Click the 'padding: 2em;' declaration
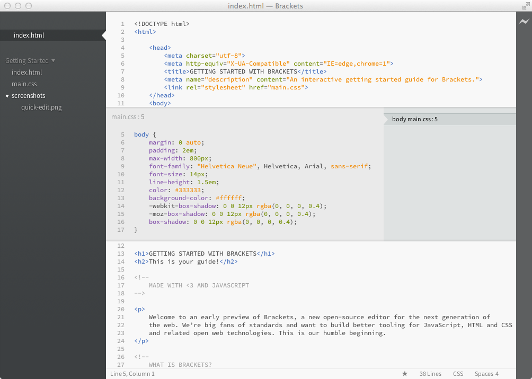The width and height of the screenshot is (532, 379). pyautogui.click(x=173, y=150)
